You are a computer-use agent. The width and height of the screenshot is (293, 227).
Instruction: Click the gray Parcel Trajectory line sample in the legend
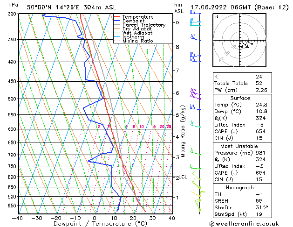pos(117,25)
